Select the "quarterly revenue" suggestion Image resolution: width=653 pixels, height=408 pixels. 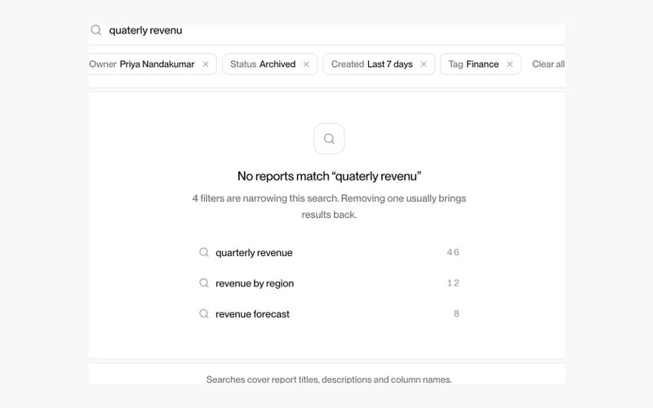pos(329,253)
